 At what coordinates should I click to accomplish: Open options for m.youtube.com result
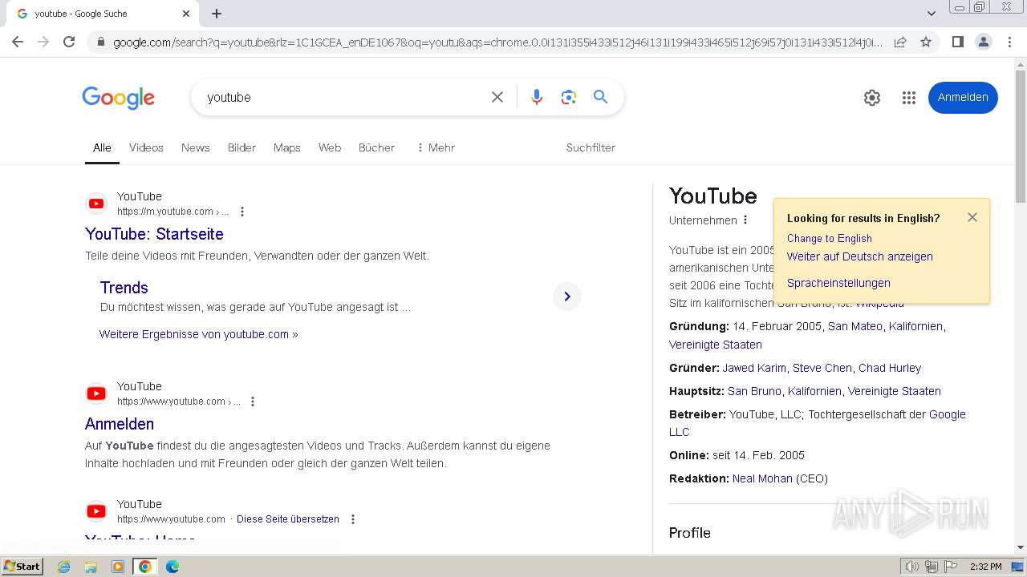point(242,212)
